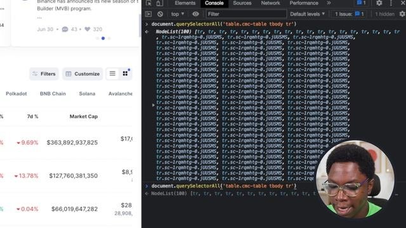Select the BNB Chain category tab
Image resolution: width=406 pixels, height=228 pixels.
point(53,94)
